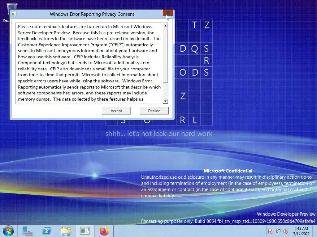317x237 pixels.
Task: Launch Server Manager from the taskbar
Action: pos(28,231)
